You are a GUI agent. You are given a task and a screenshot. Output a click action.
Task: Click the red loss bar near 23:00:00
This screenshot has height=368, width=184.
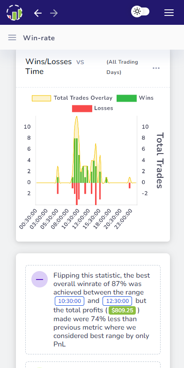click(x=129, y=185)
